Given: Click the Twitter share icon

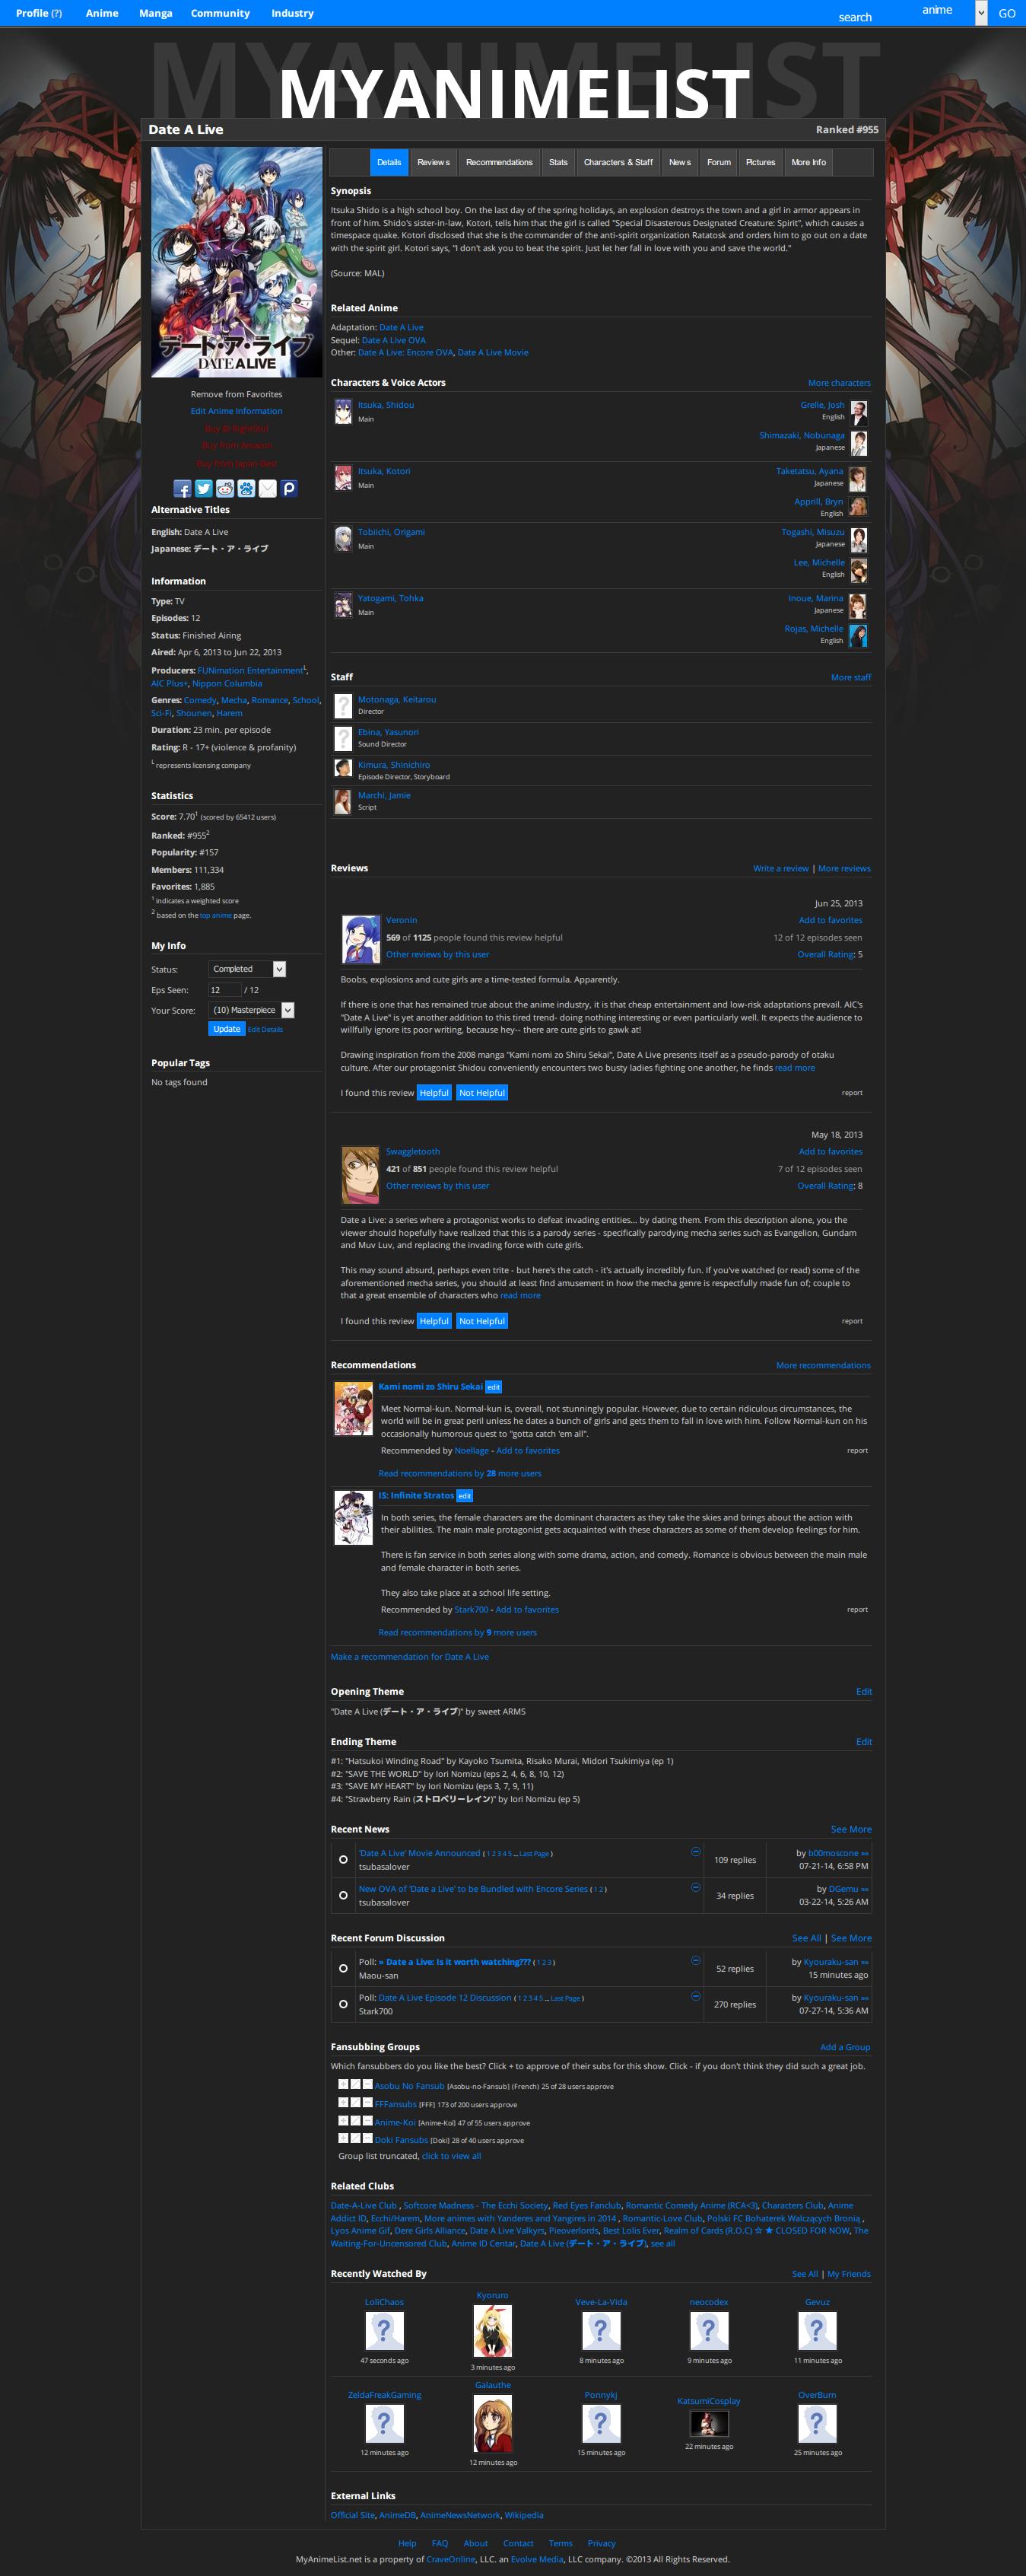Looking at the screenshot, I should [204, 488].
